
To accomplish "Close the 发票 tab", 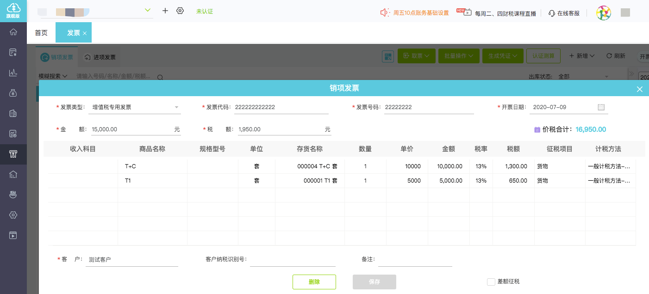I will tap(85, 33).
